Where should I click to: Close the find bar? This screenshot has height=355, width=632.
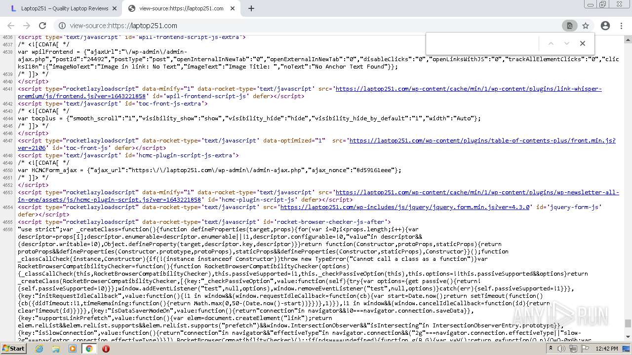point(583,43)
